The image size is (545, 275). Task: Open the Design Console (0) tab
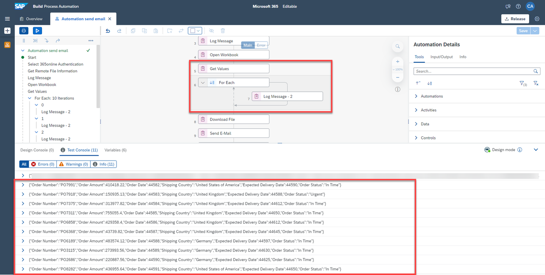coord(37,150)
